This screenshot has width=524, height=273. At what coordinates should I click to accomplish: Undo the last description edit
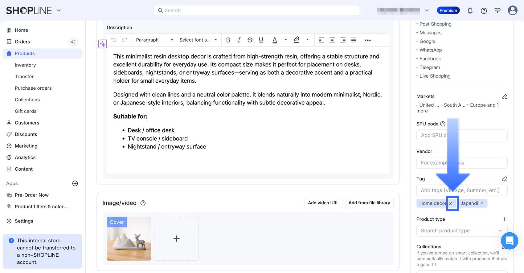(x=114, y=40)
